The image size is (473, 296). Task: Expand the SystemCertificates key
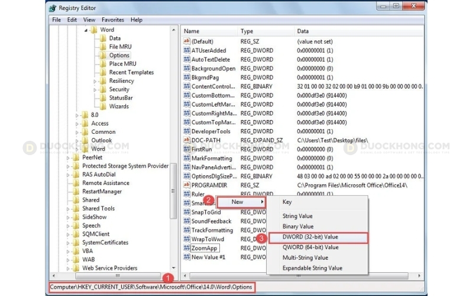click(x=68, y=243)
